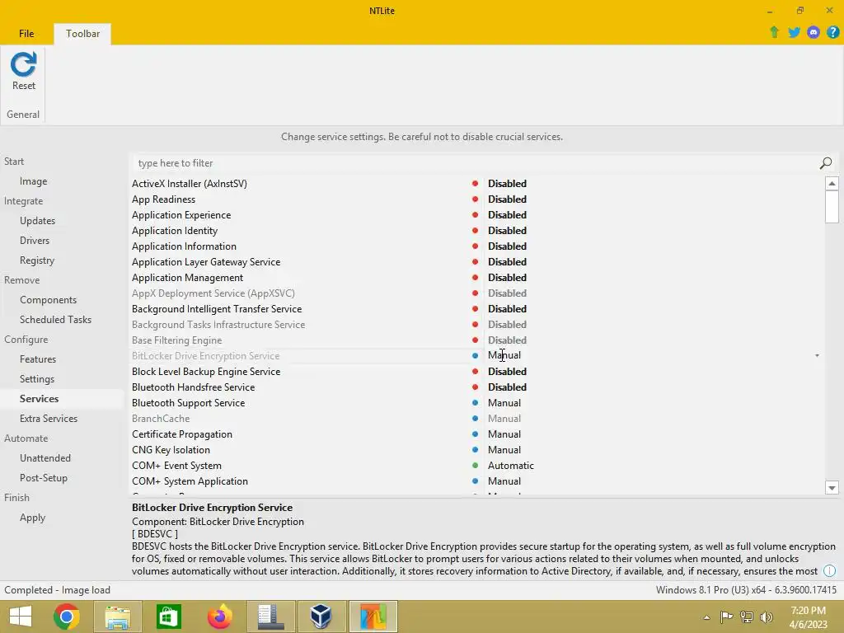Image resolution: width=844 pixels, height=633 pixels.
Task: Click the Reset toolbar icon
Action: tap(24, 71)
